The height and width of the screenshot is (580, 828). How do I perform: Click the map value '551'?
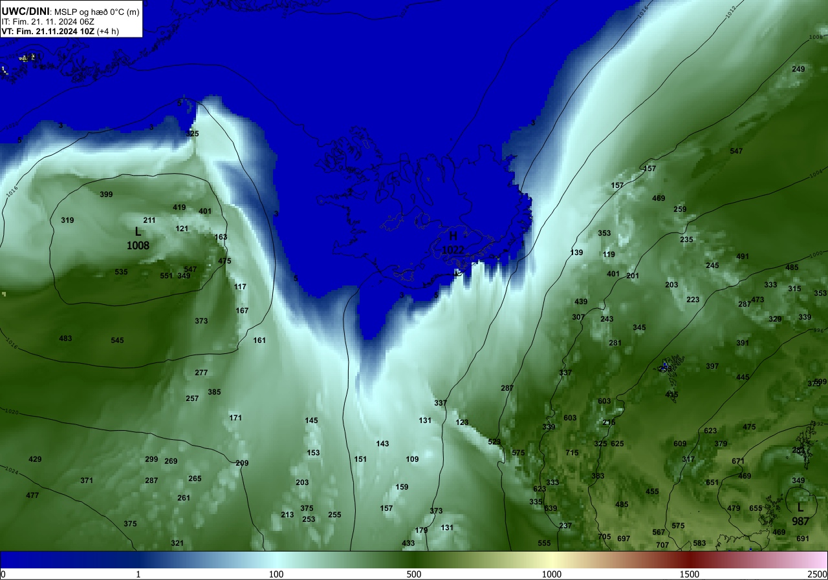pyautogui.click(x=166, y=276)
